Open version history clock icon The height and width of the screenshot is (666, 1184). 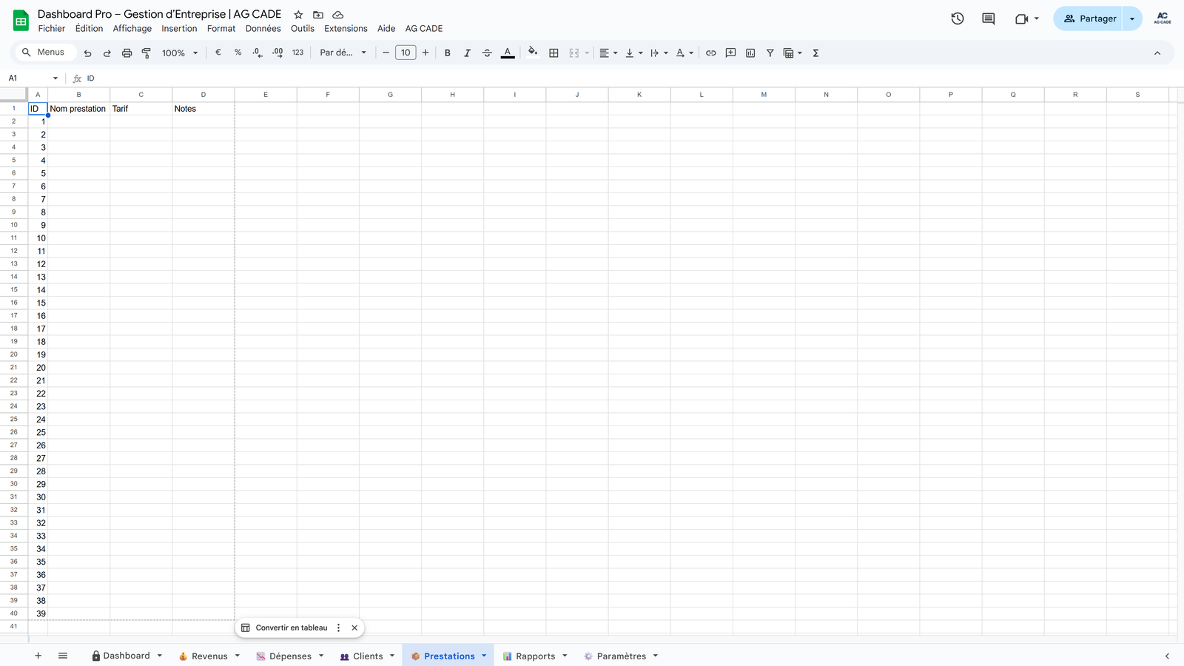[x=958, y=18]
